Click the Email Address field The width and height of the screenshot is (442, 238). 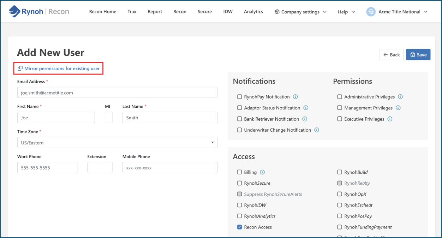(117, 93)
